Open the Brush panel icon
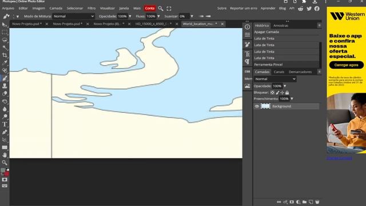The image size is (366, 206). (247, 45)
